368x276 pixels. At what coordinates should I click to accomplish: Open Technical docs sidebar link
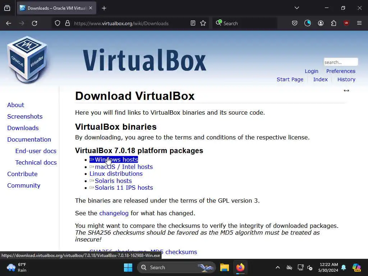coord(36,162)
